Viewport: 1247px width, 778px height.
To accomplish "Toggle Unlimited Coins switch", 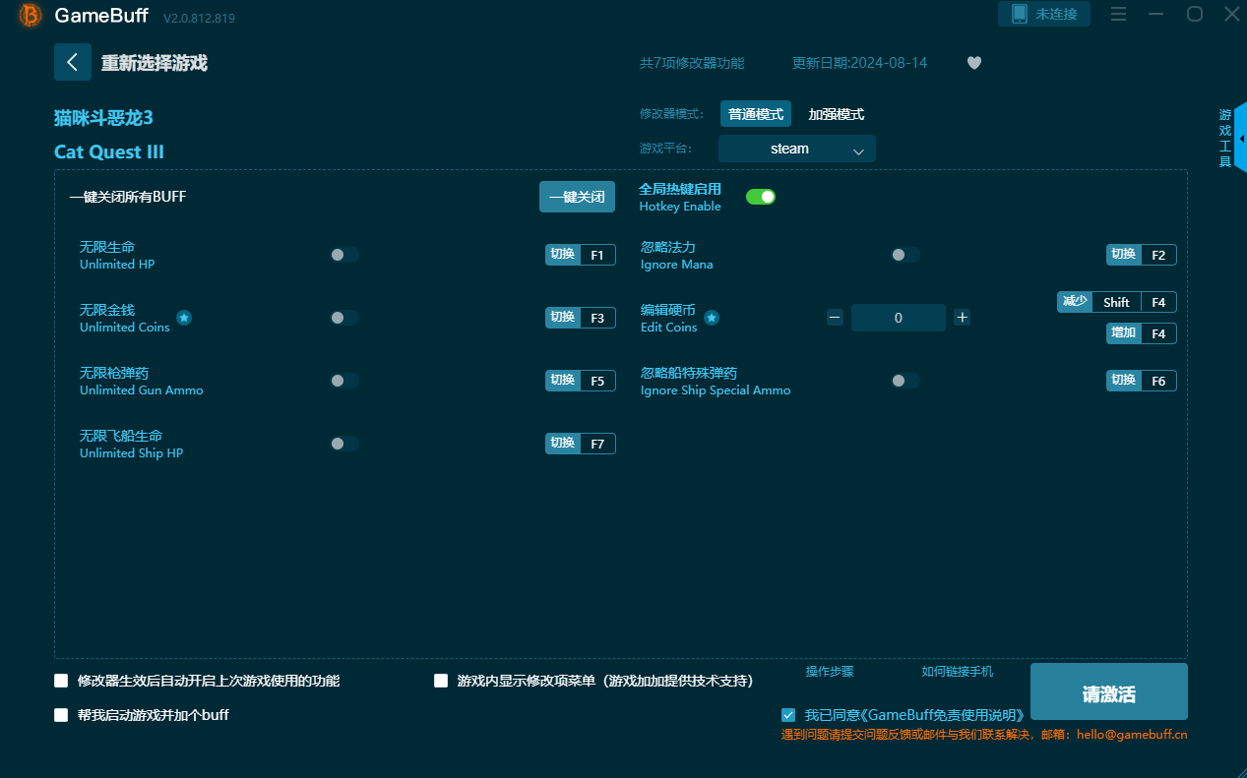I will tap(344, 318).
